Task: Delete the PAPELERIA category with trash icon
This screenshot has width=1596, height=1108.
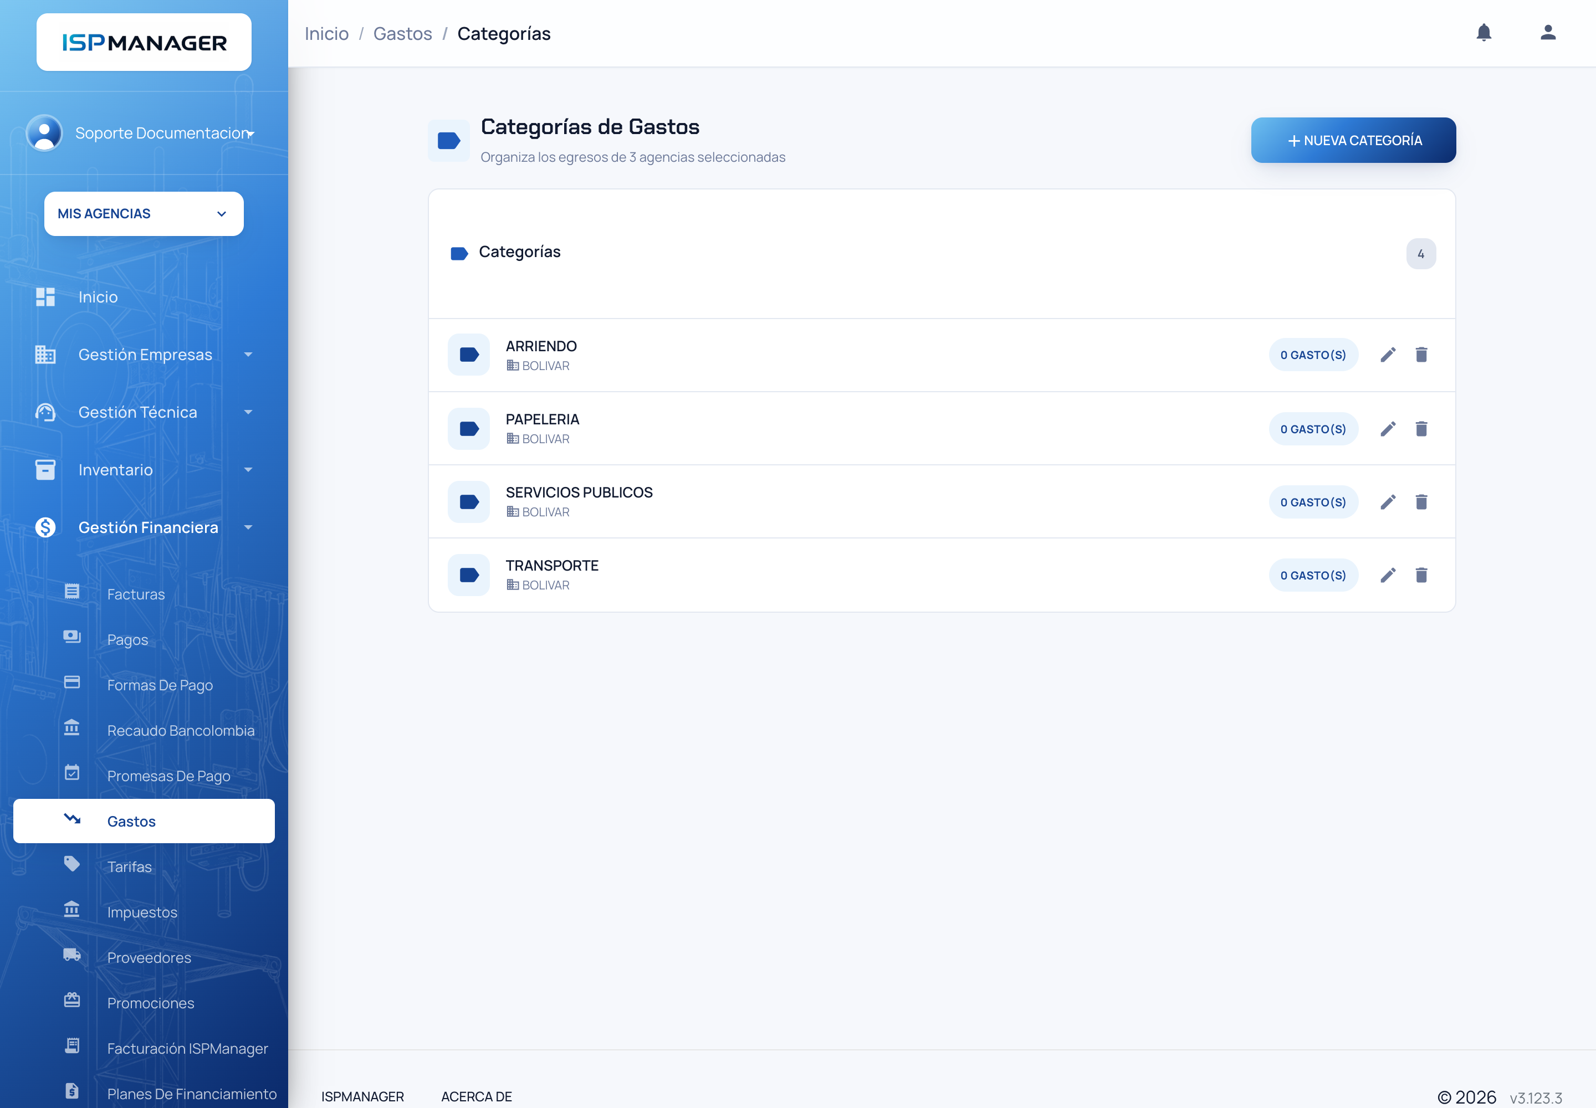Action: (x=1421, y=428)
